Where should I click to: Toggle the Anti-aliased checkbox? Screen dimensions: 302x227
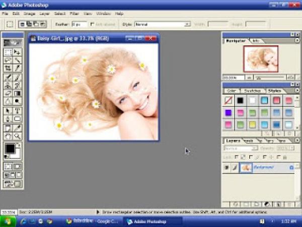(x=92, y=24)
